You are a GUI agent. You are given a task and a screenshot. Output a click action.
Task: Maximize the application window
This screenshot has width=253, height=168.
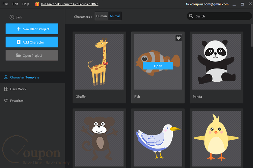pos(242,4)
